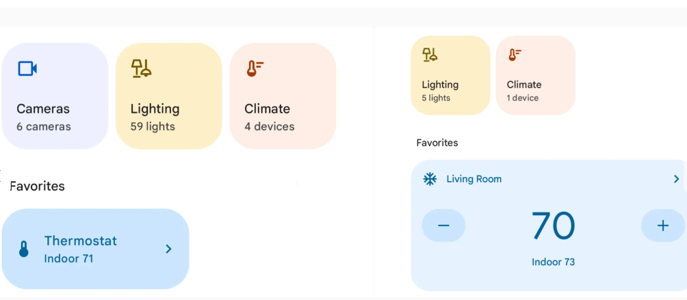Screen dimensions: 687x300
Task: Click the blue thermometer icon beside Thermostat
Action: tap(24, 249)
